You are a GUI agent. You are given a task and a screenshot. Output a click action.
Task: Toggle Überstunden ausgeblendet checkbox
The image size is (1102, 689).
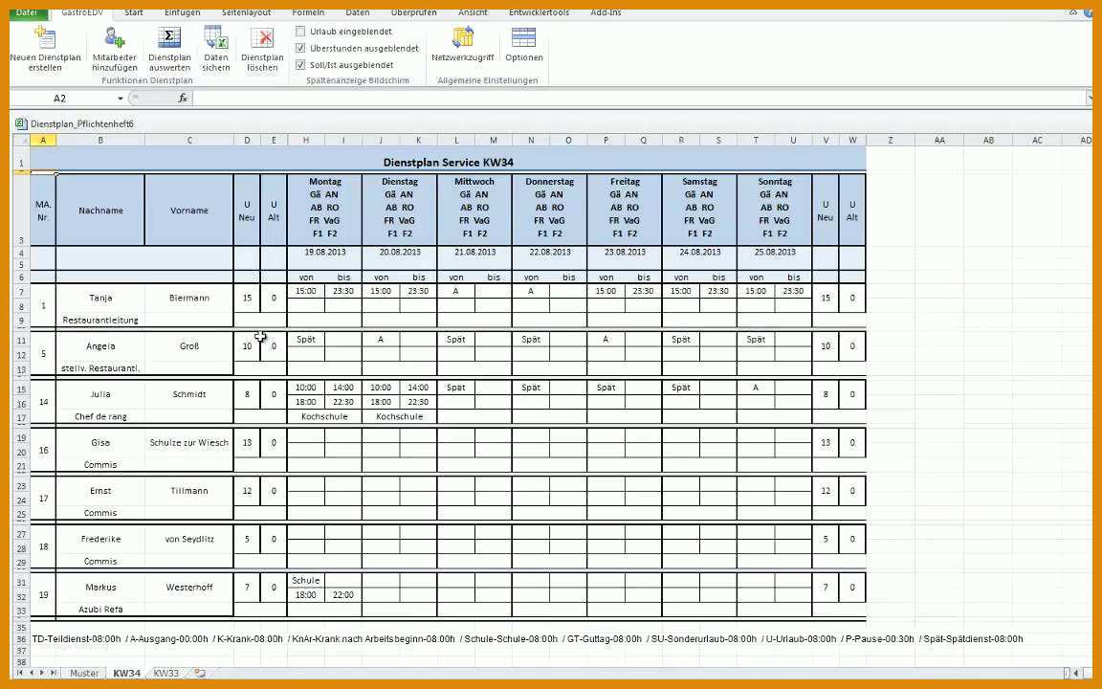click(300, 48)
